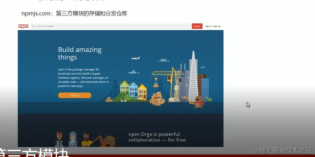315x157 pixels.
Task: Click the wombat mascot on the skateboard
Action: click(x=199, y=102)
